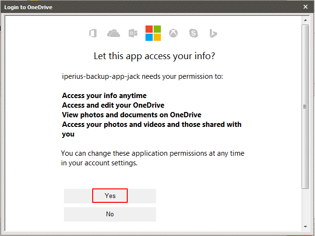Screen dimensions: 315x236
Task: Click 'Access your photos and videos' permission line
Action: [152, 129]
